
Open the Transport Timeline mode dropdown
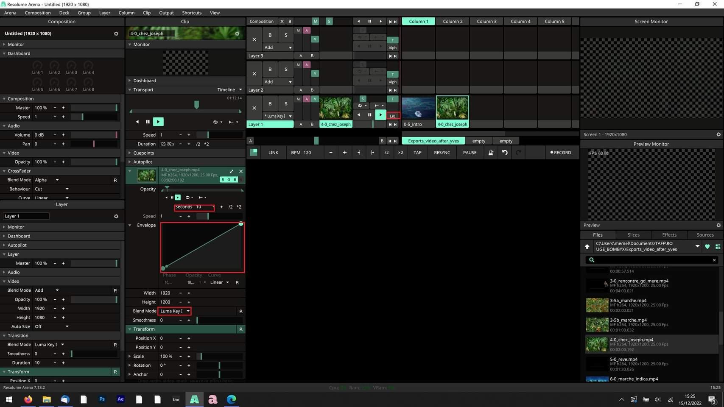point(229,90)
